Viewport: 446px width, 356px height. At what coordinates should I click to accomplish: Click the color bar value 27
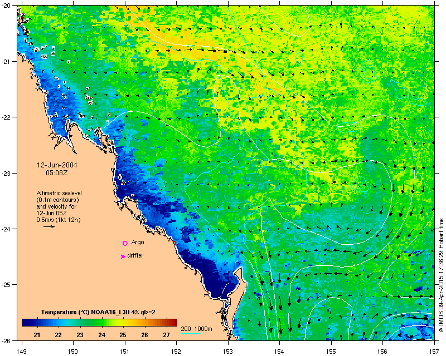(166, 335)
